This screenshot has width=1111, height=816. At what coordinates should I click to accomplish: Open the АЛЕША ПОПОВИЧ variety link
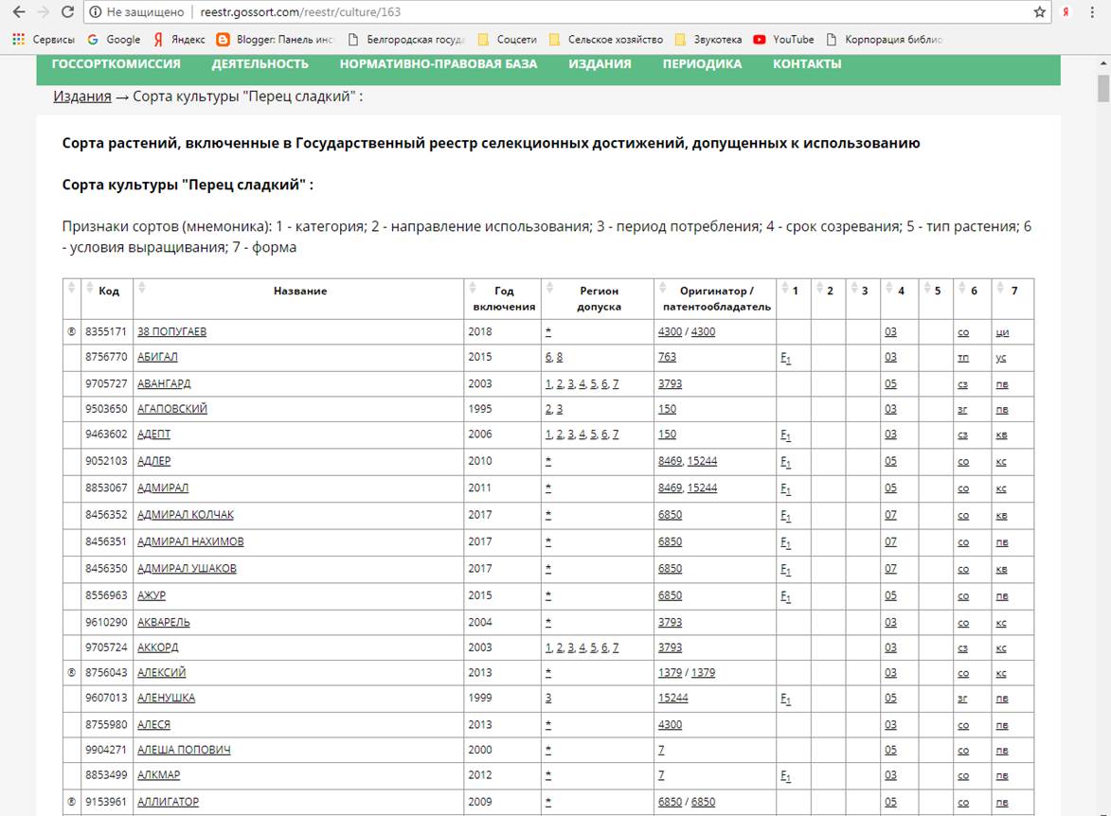click(184, 750)
